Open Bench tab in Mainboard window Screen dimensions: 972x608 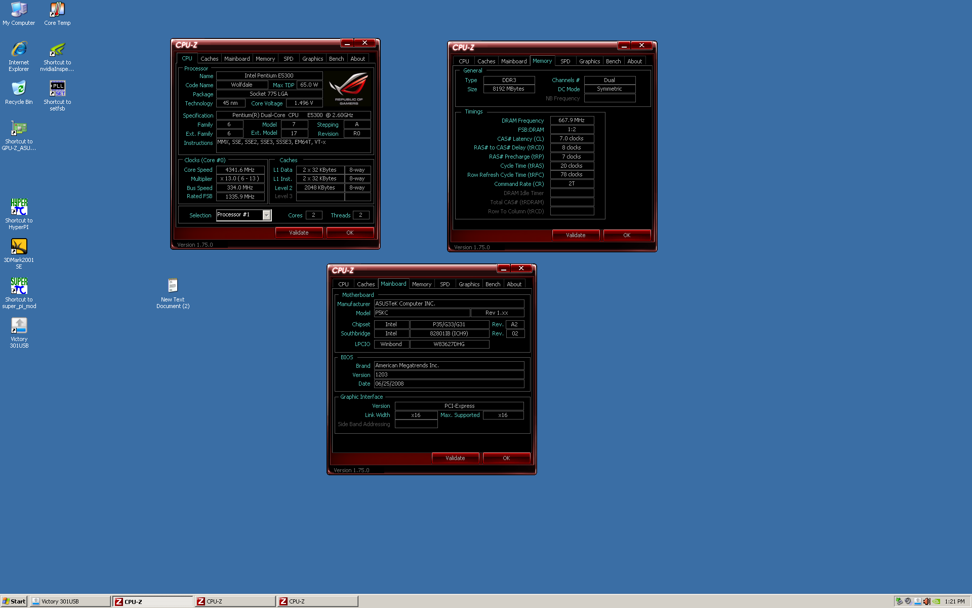click(493, 284)
